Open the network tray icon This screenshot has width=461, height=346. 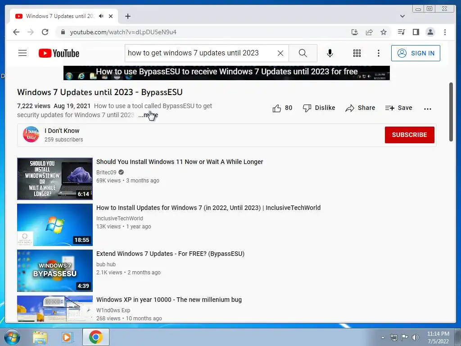393,337
